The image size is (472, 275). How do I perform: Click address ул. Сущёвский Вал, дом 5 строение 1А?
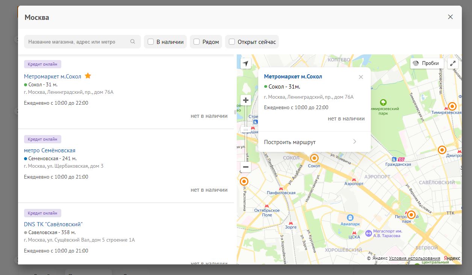coord(79,240)
